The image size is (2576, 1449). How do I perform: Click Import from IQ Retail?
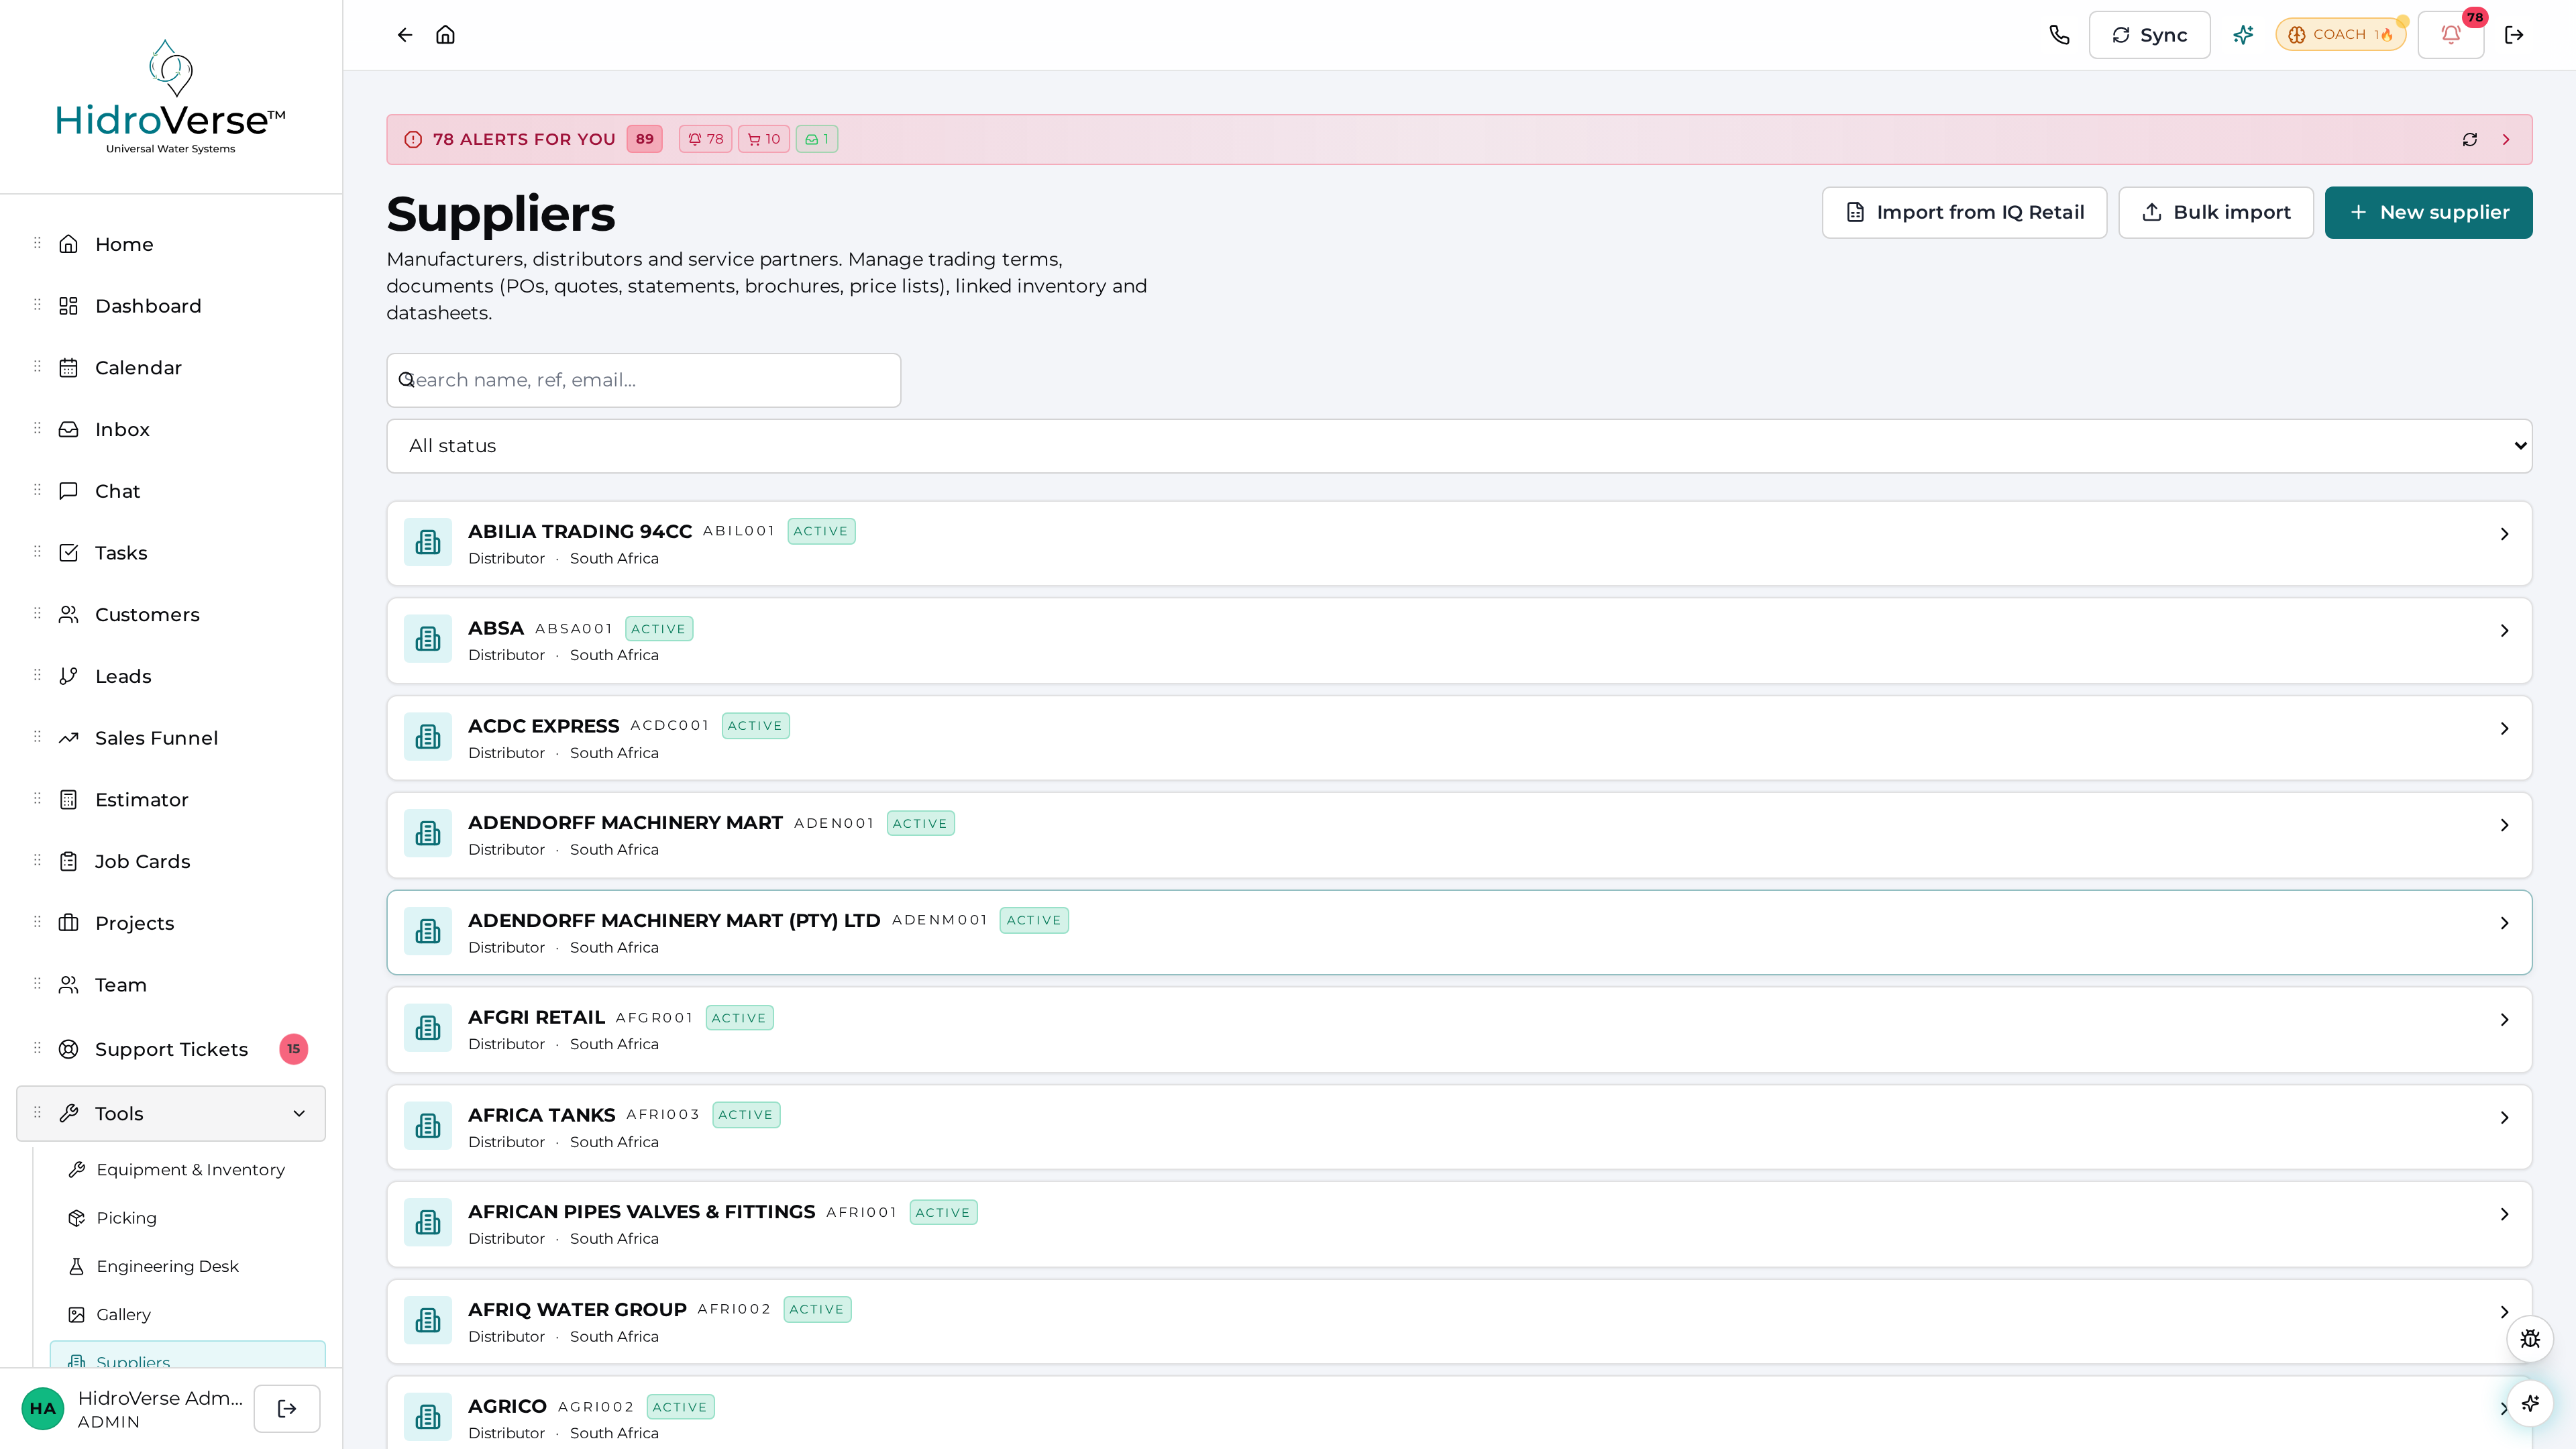(1964, 212)
